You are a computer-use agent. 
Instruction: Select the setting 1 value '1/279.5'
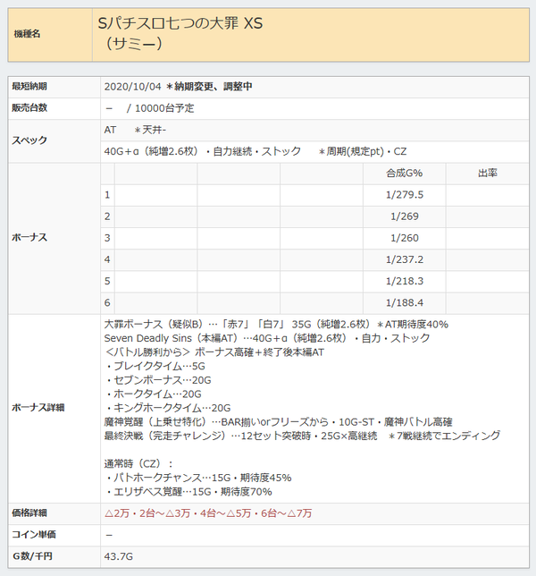(405, 195)
